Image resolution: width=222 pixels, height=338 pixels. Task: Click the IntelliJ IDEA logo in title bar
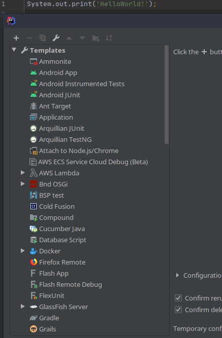pyautogui.click(x=11, y=21)
